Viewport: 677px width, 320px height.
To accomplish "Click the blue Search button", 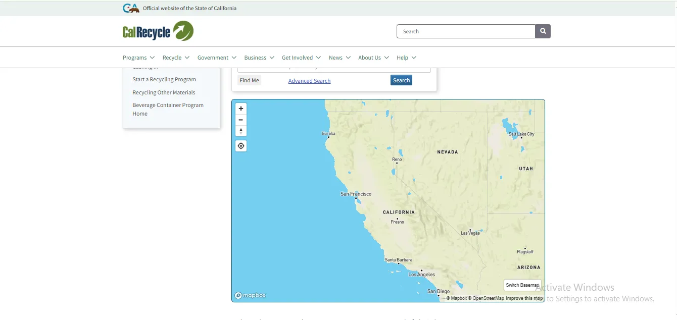I will pyautogui.click(x=401, y=80).
